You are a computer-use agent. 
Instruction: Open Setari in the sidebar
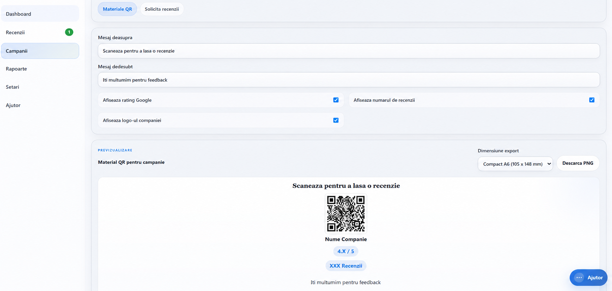tap(40, 87)
